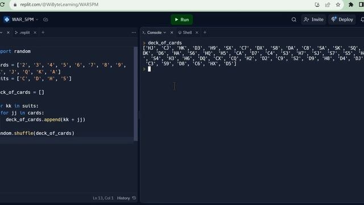Click the suits list code line

coord(36,79)
